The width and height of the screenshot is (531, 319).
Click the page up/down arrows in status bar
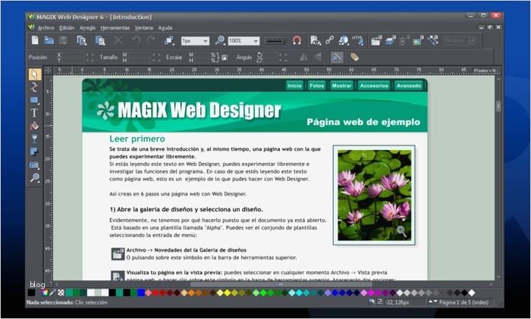[433, 302]
